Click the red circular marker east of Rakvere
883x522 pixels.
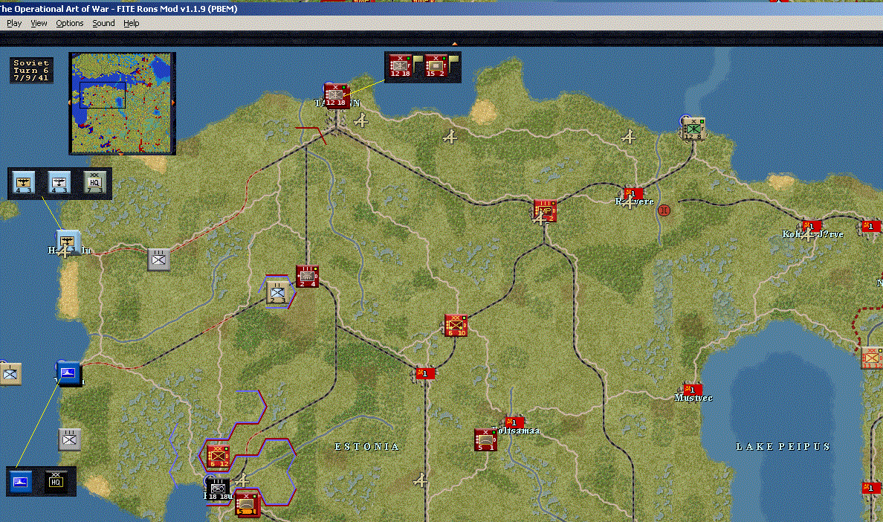tap(664, 210)
